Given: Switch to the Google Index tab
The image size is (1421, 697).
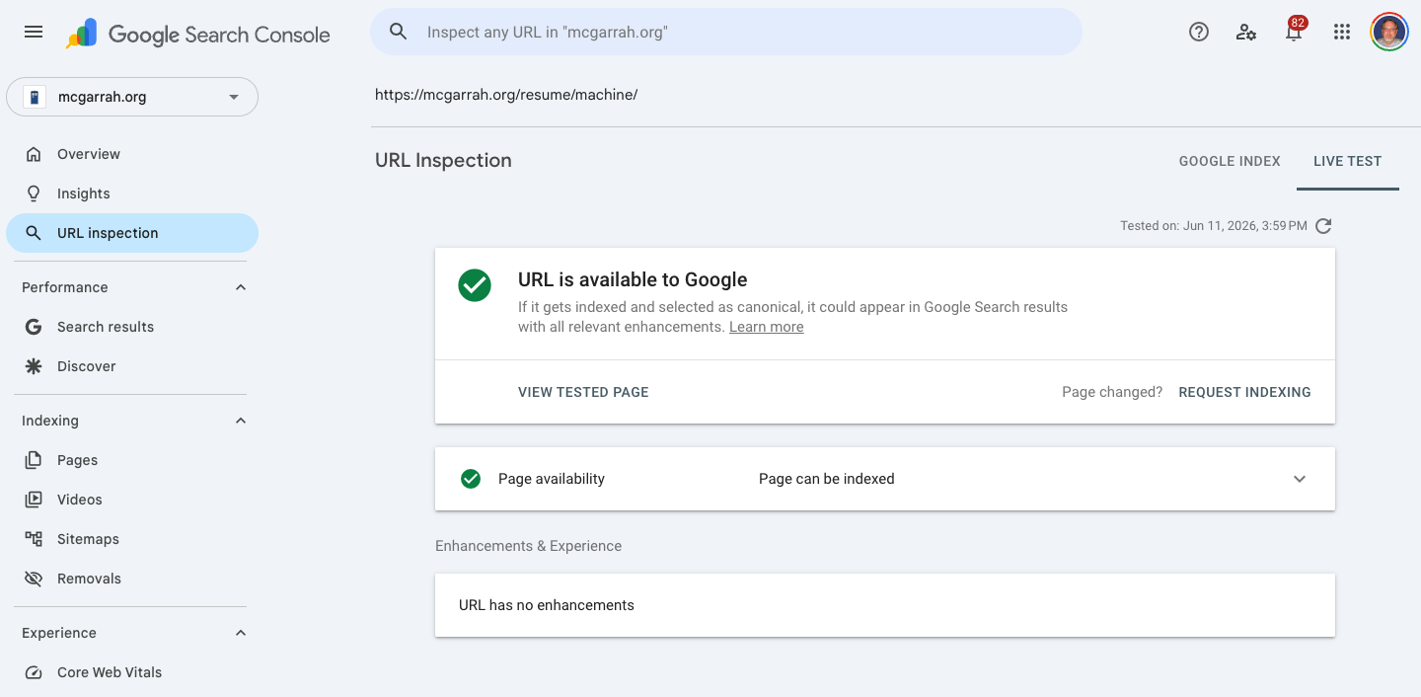Looking at the screenshot, I should coord(1230,161).
